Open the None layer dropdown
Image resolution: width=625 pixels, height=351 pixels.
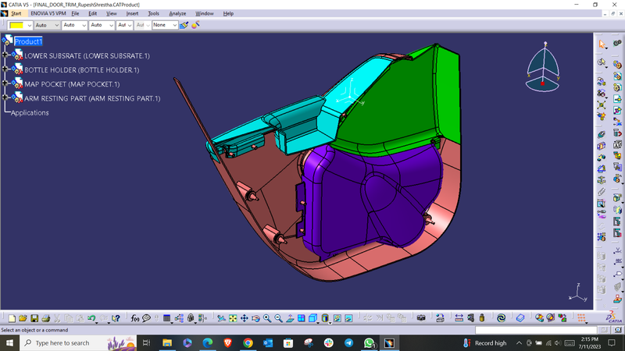click(x=174, y=26)
